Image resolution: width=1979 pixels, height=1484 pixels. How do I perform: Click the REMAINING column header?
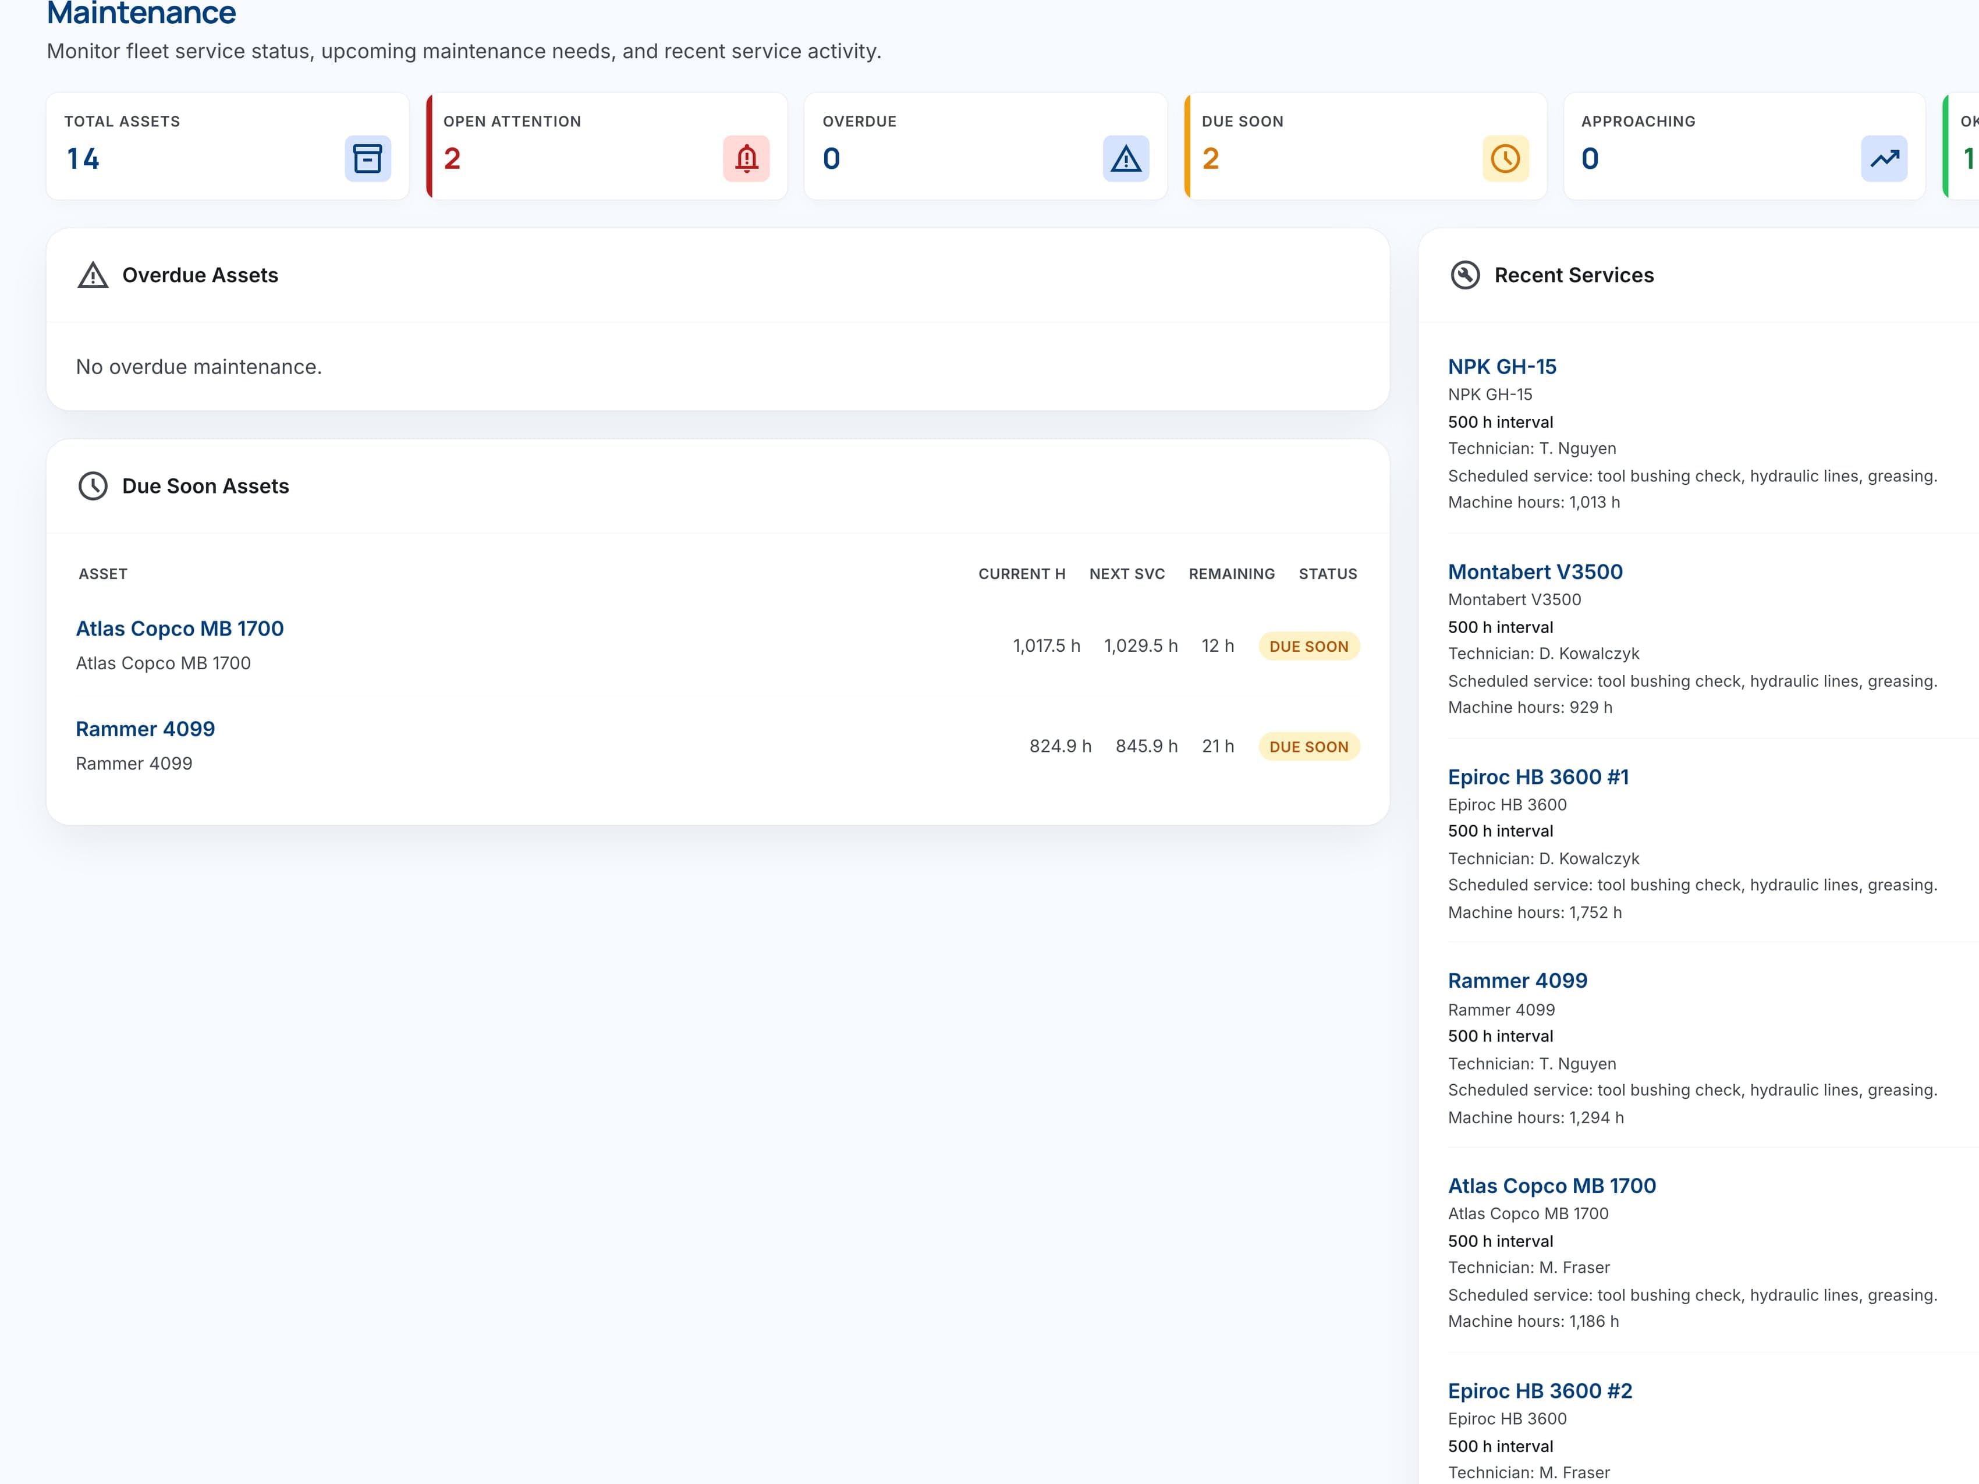pyautogui.click(x=1232, y=574)
